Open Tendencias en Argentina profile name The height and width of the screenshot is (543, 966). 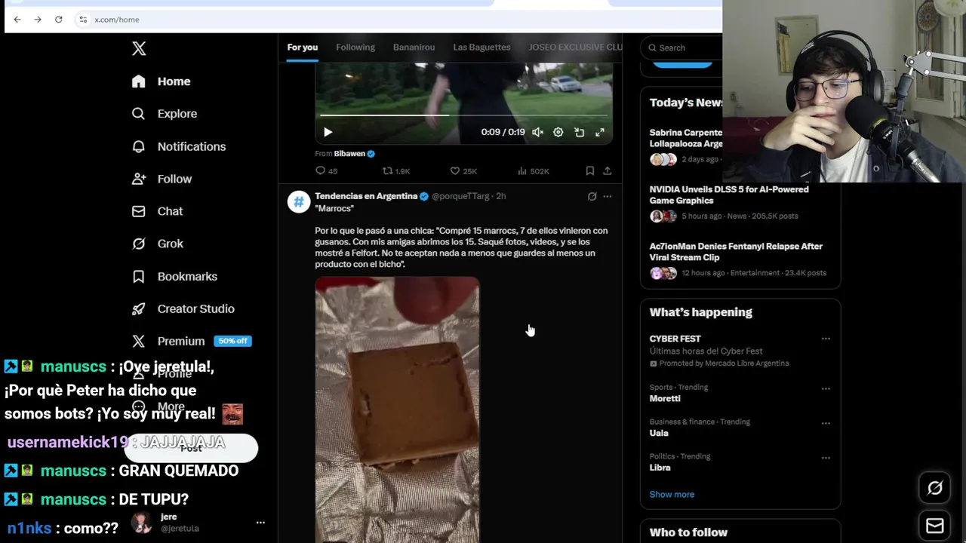366,196
